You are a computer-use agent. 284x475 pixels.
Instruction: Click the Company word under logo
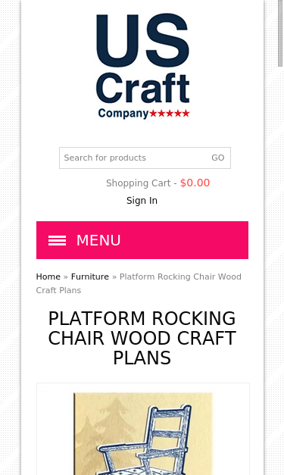(x=123, y=114)
